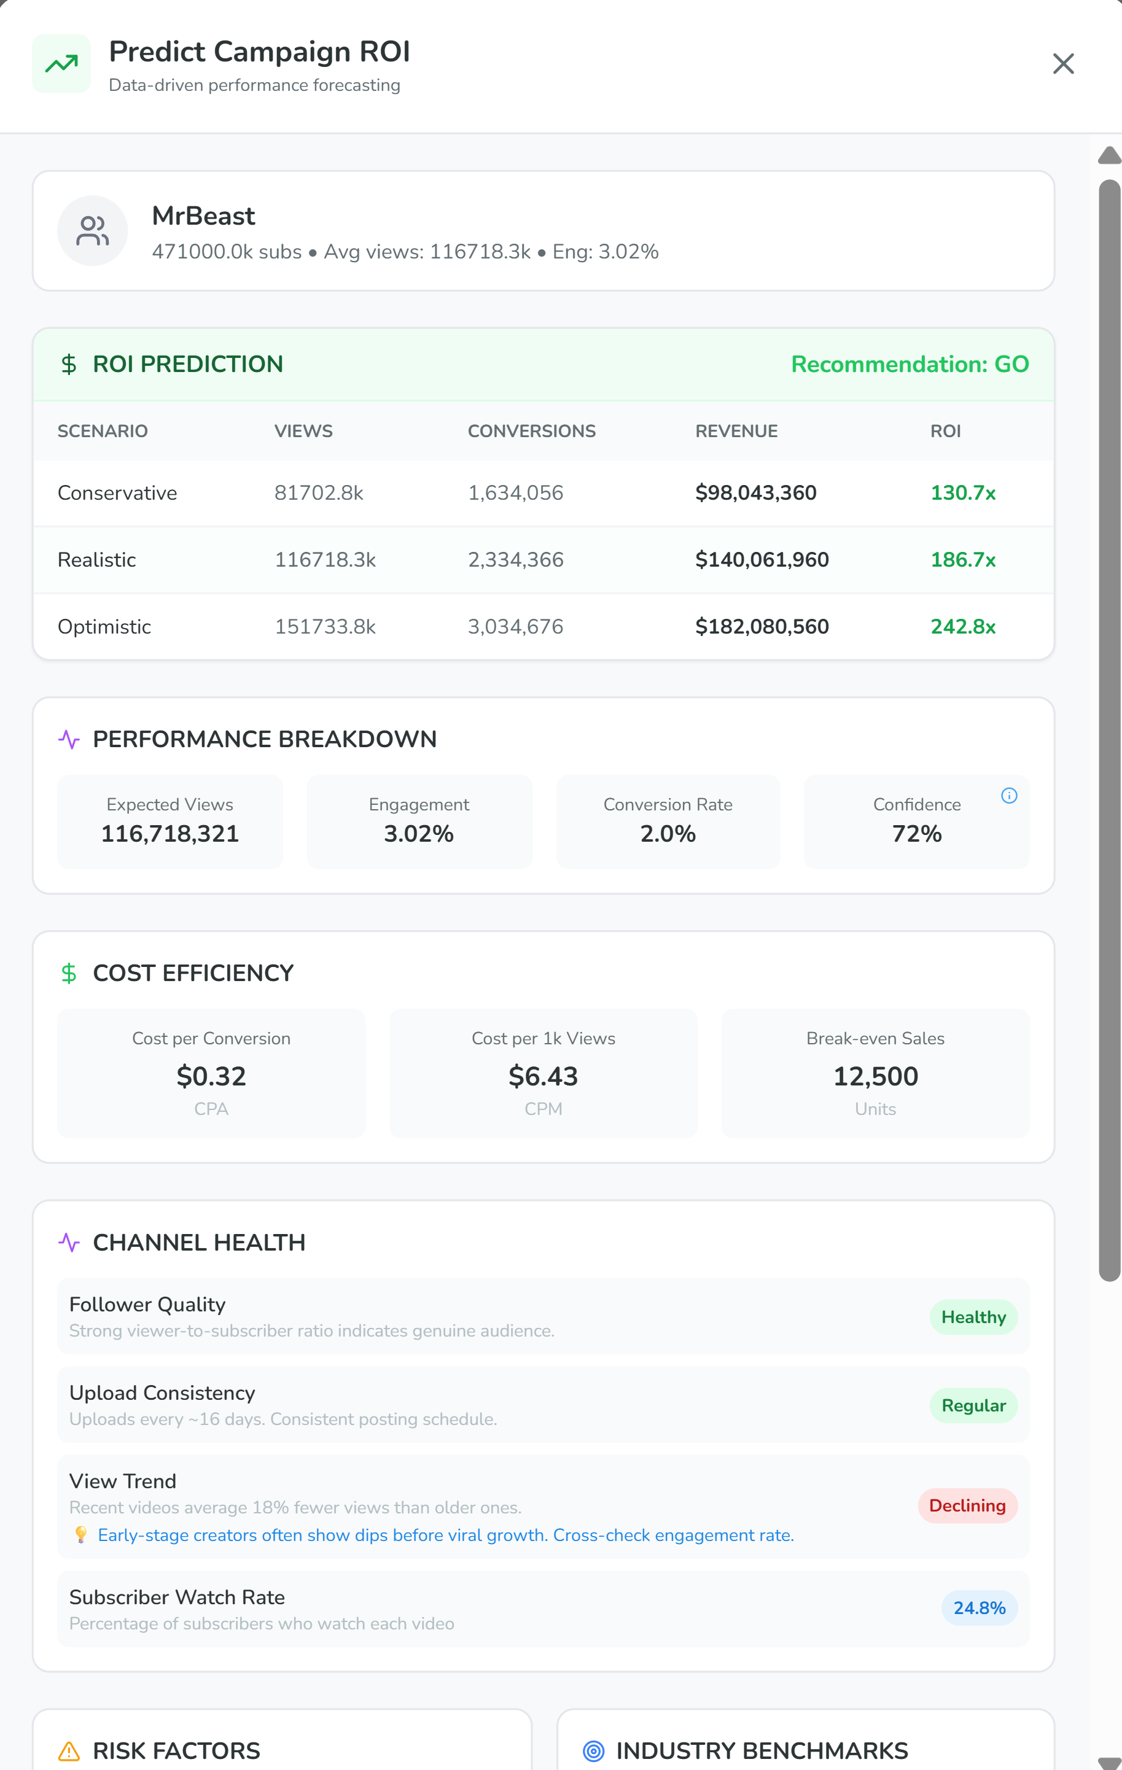1122x1770 pixels.
Task: Click the MrBeast users avatar icon
Action: (x=93, y=231)
